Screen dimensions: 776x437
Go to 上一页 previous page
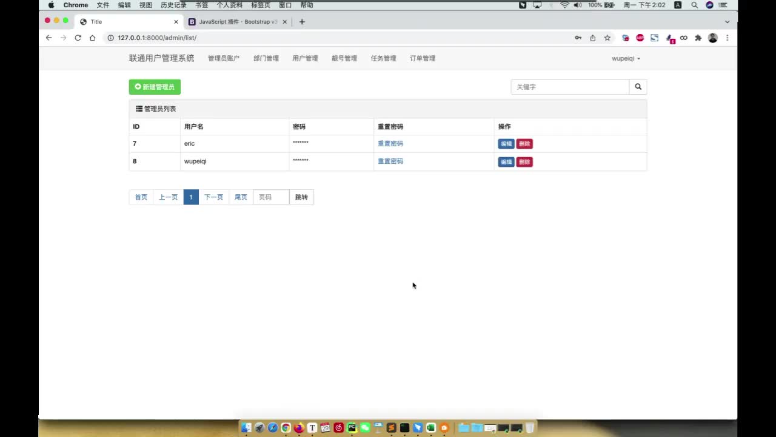coord(169,197)
